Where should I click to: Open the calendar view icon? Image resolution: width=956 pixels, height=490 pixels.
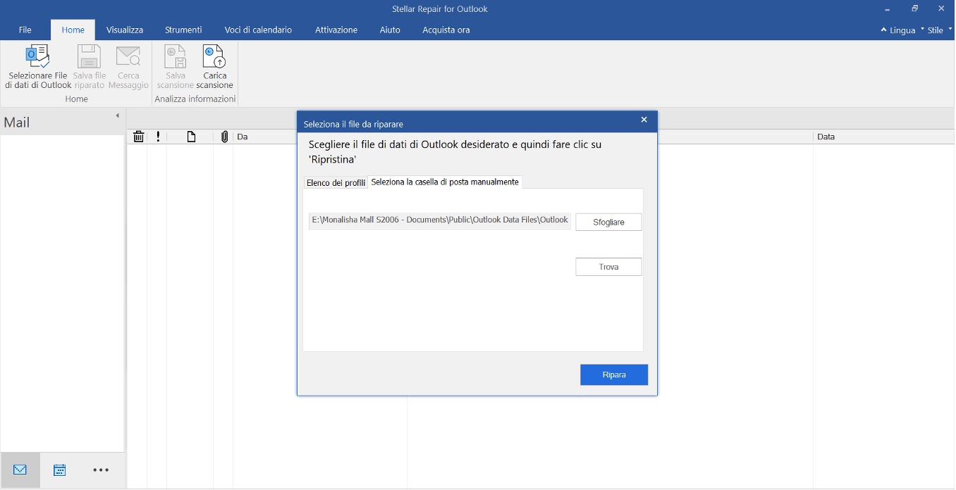click(x=60, y=470)
